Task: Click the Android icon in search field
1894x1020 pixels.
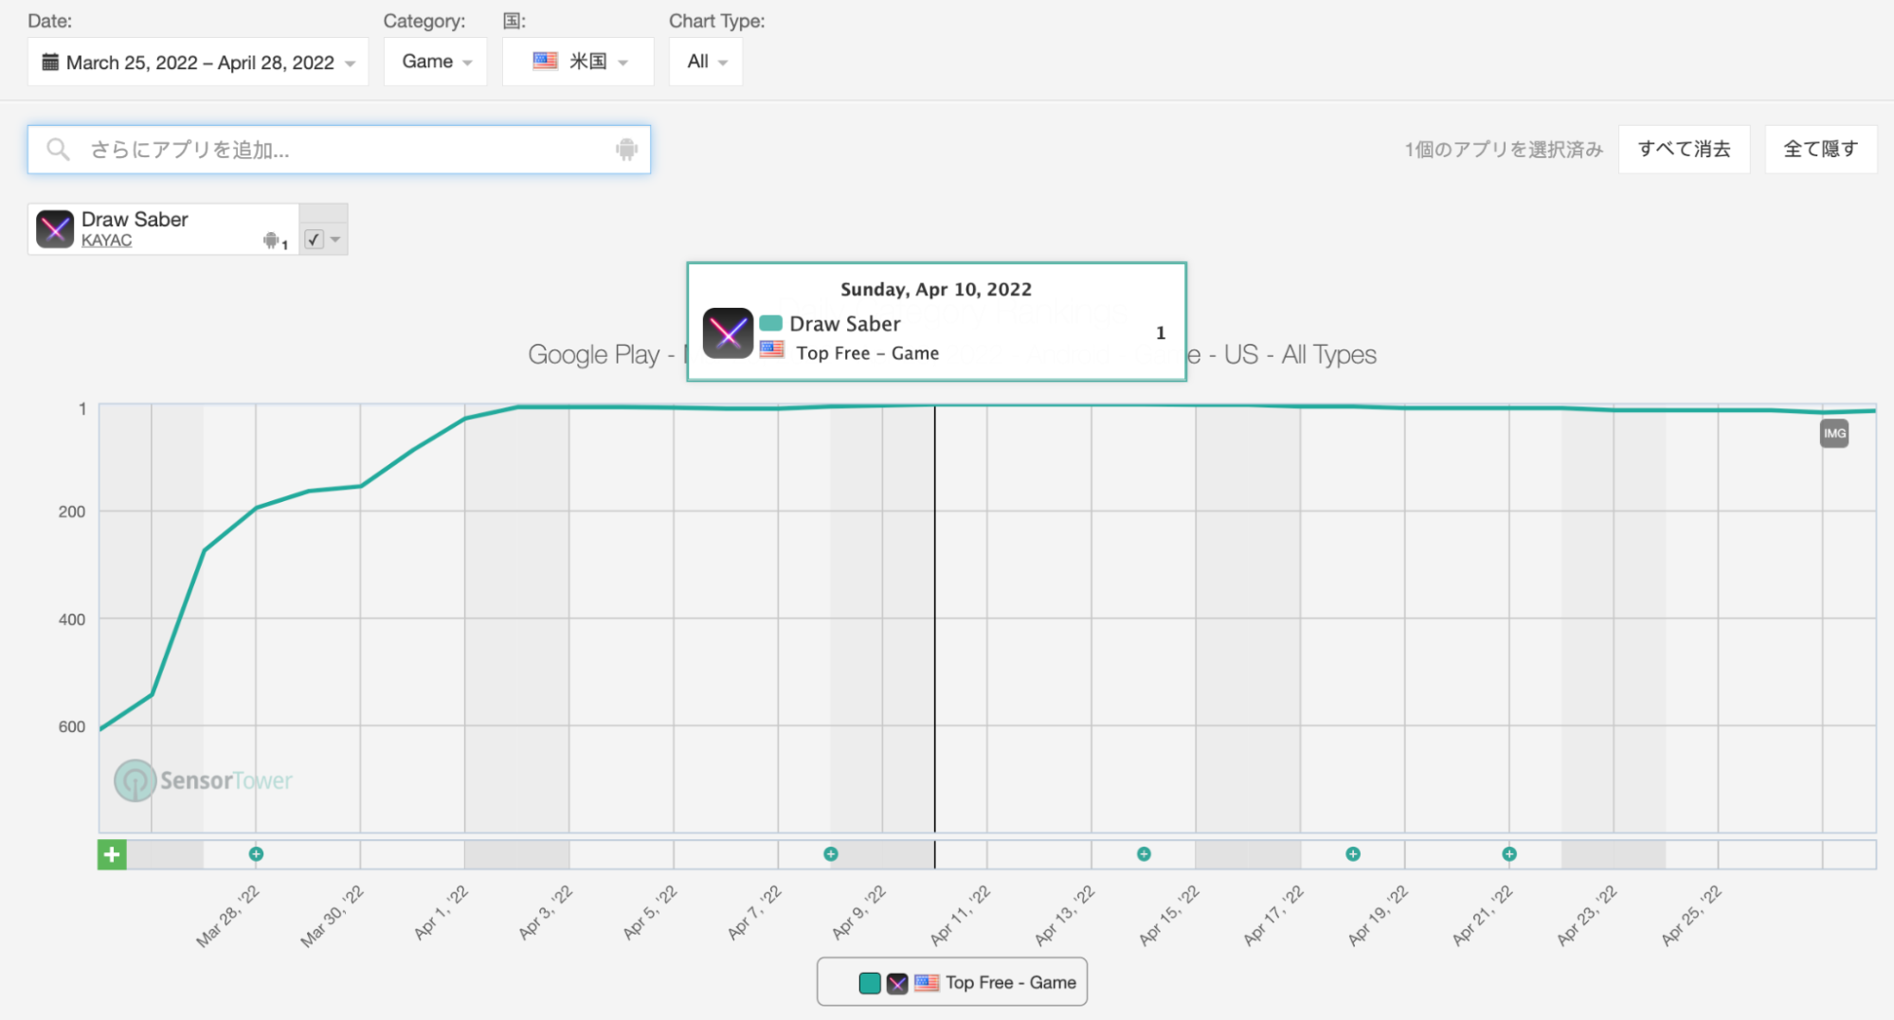Action: pyautogui.click(x=626, y=150)
